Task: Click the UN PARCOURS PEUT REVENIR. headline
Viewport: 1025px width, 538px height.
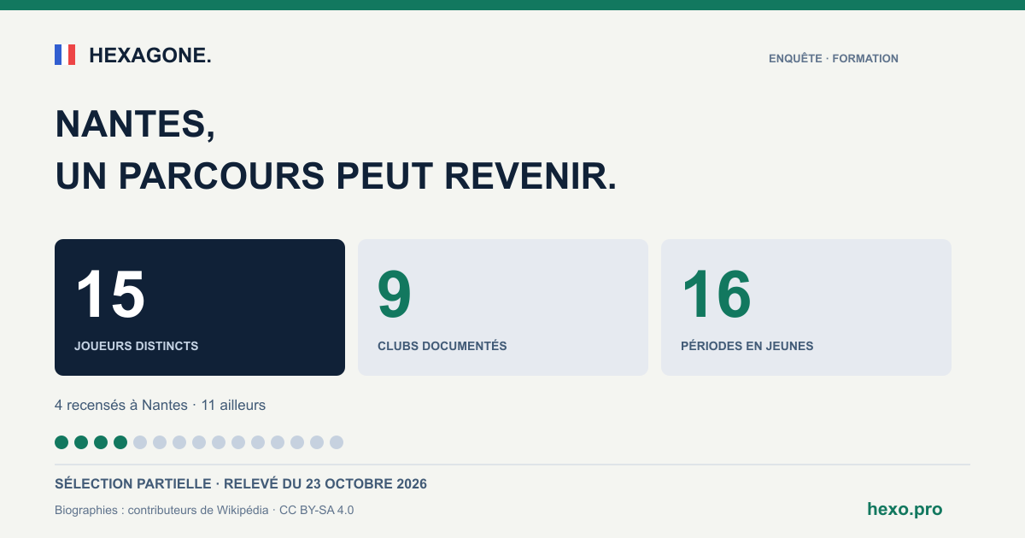Action: click(336, 176)
